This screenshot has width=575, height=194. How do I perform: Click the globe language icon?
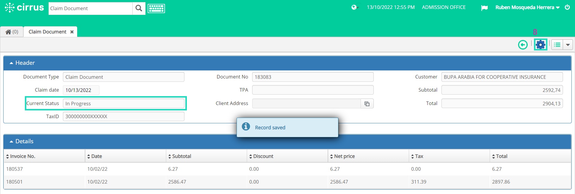click(355, 7)
